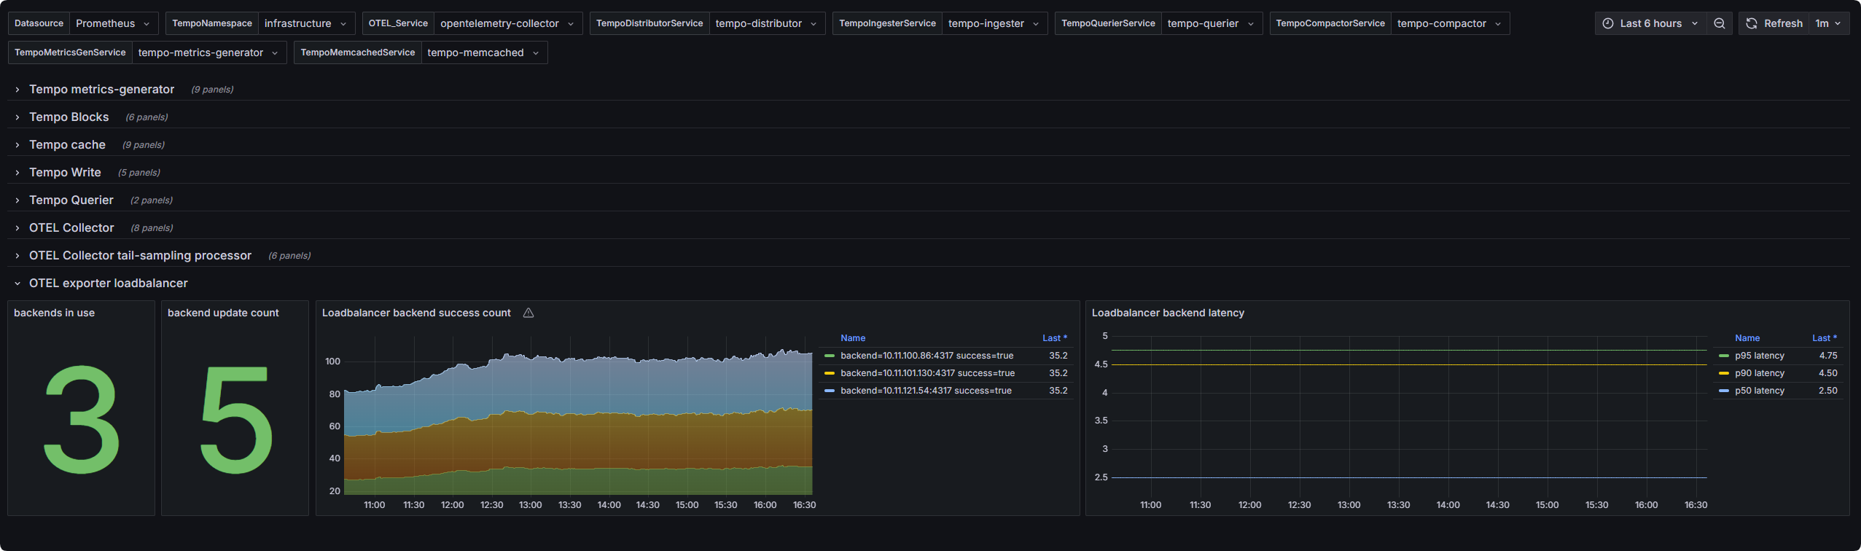The height and width of the screenshot is (551, 1861).
Task: Toggle the p95 latency series in legend
Action: pos(1759,356)
